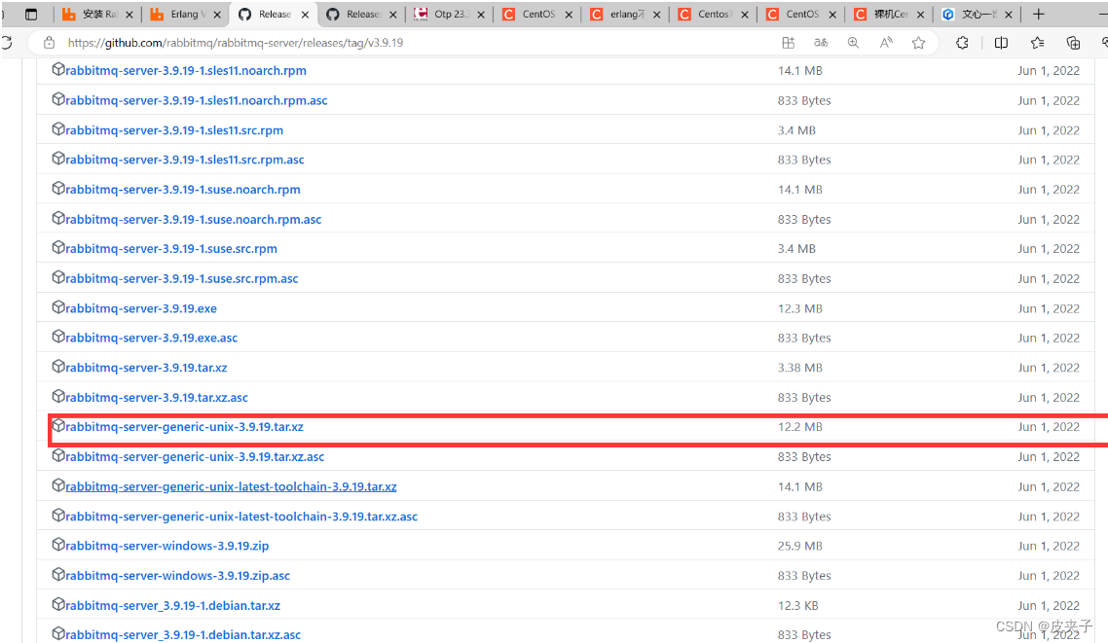
Task: Download rabbitmq-server_3.9.19-1.debian.tar.xz.asc
Action: [x=184, y=634]
